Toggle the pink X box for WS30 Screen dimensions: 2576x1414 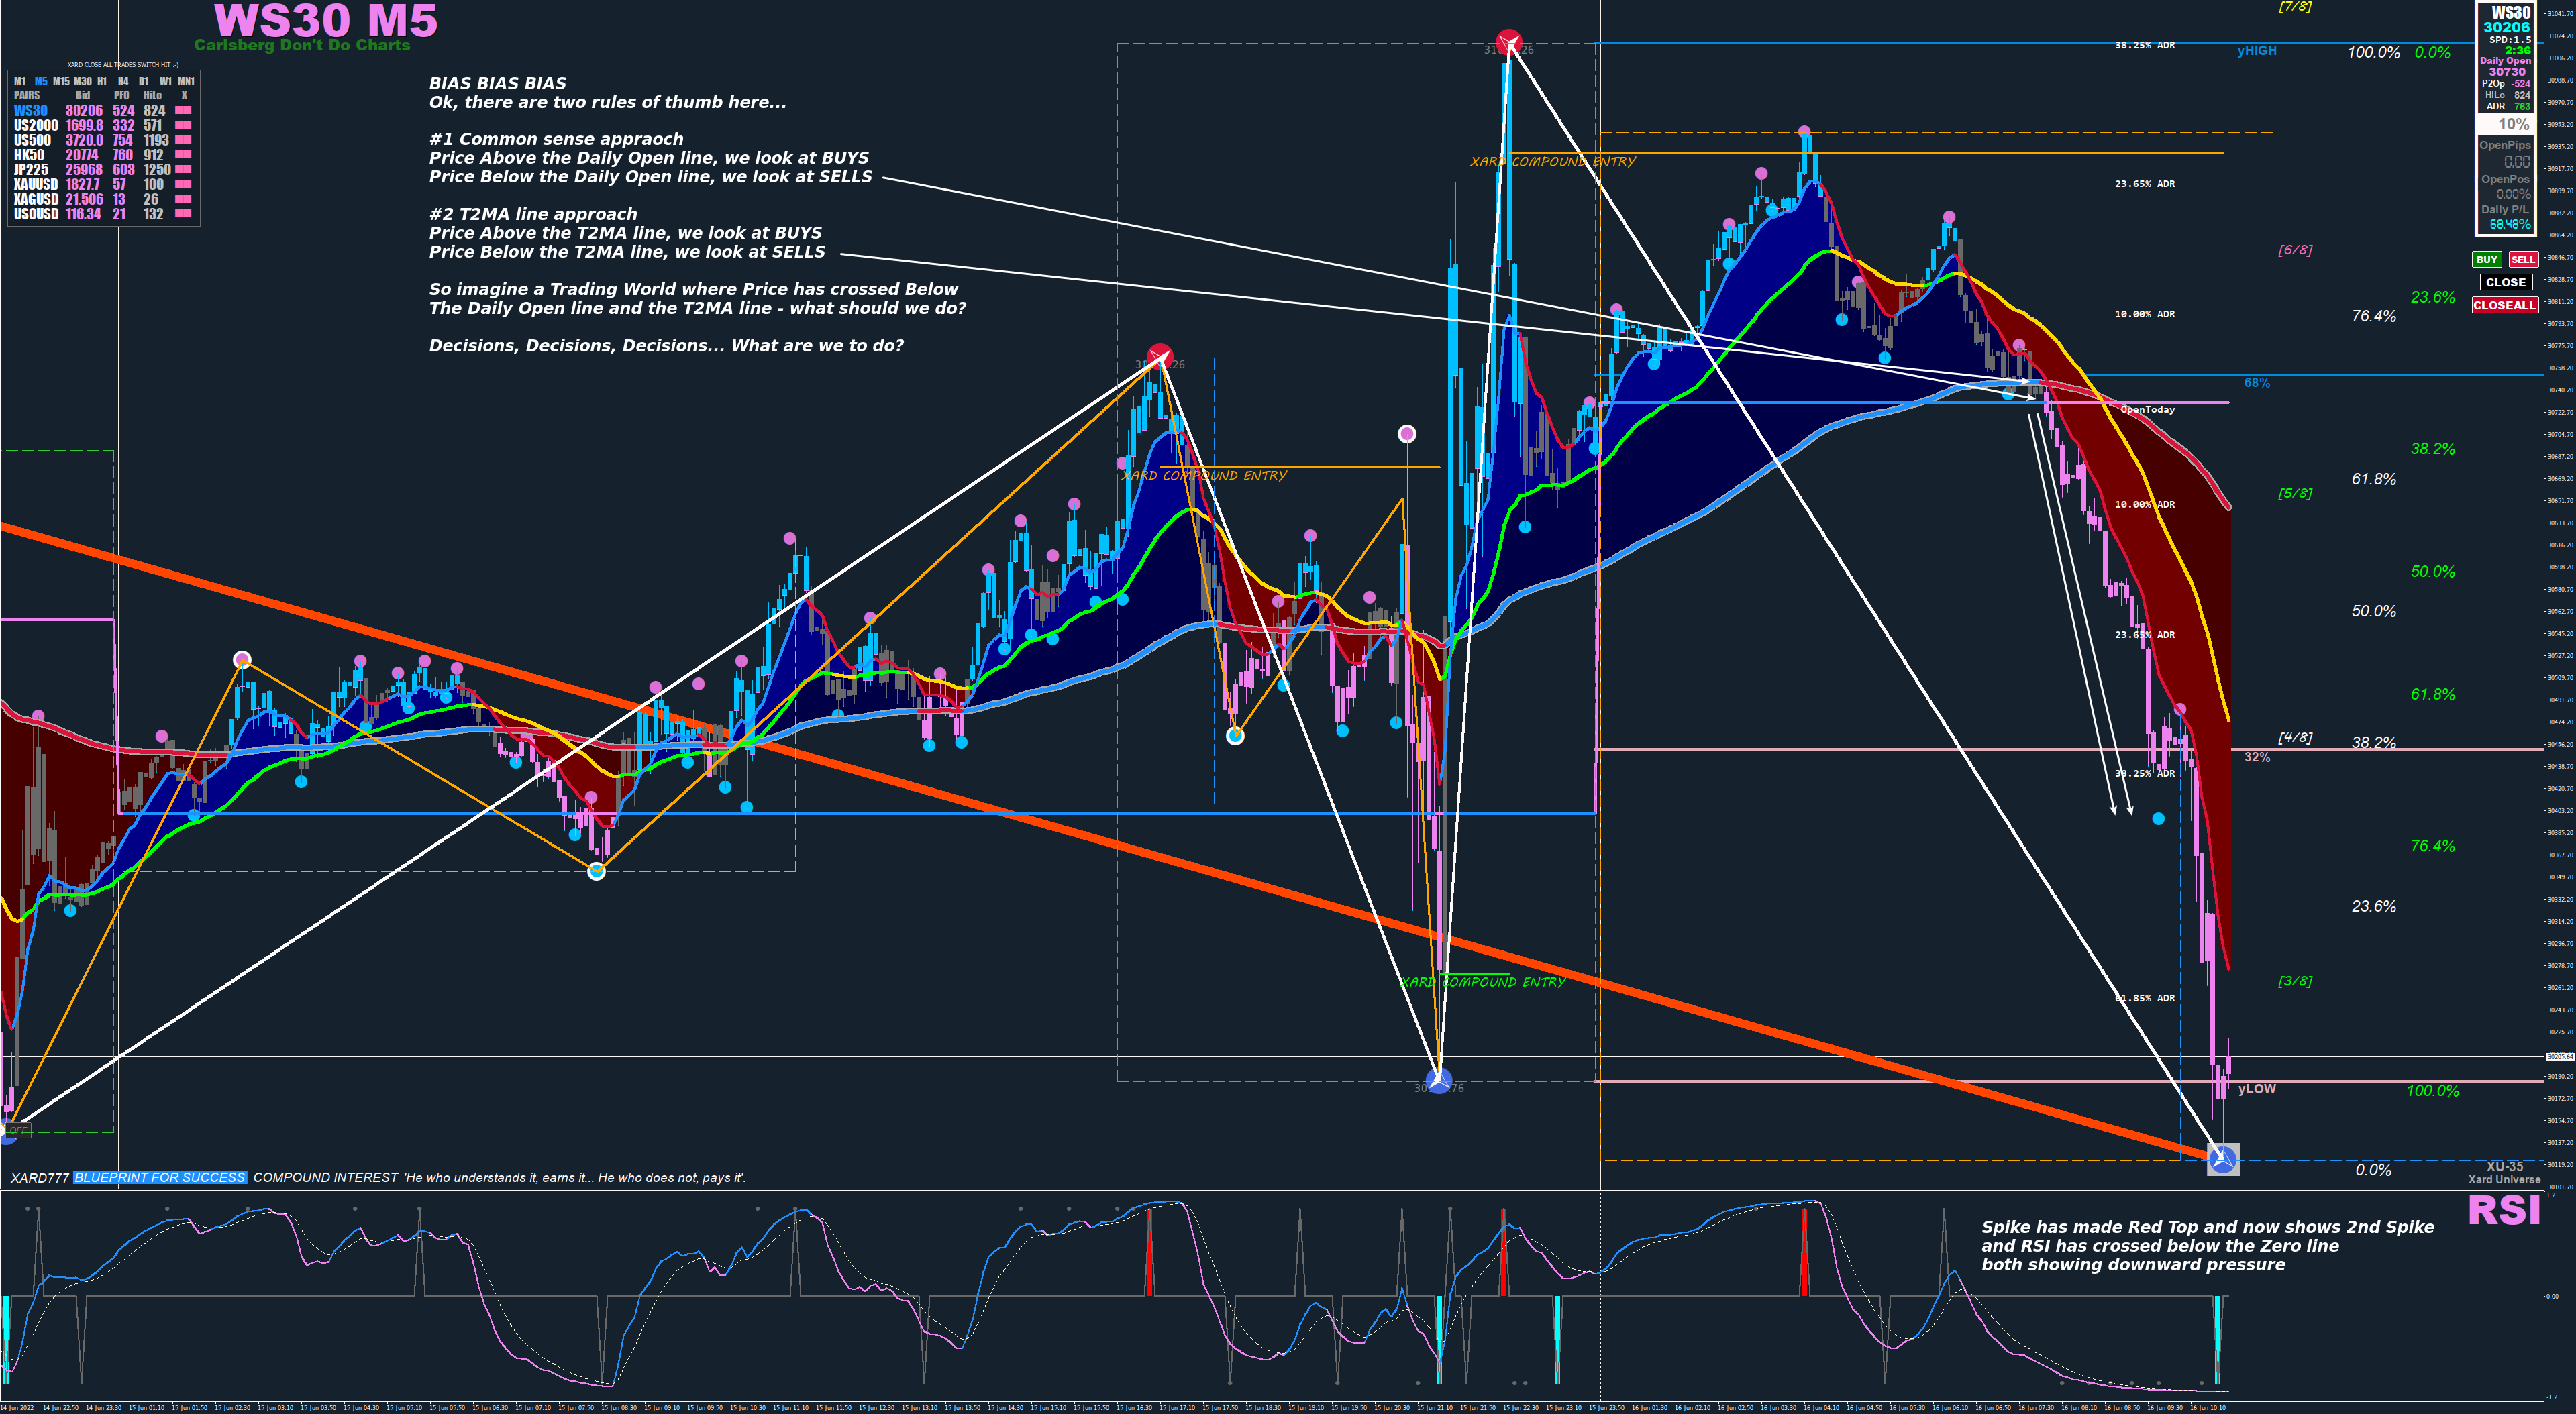click(184, 111)
